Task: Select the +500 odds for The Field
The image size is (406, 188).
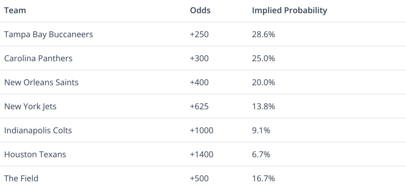Action: pos(200,179)
